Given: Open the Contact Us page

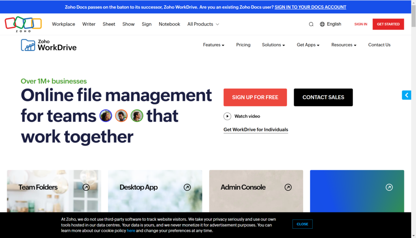Looking at the screenshot, I should [379, 45].
